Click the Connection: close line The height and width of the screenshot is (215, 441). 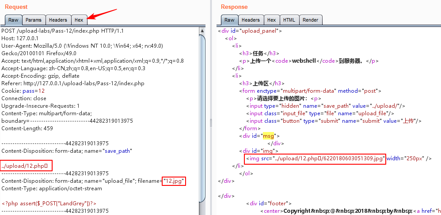click(23, 98)
